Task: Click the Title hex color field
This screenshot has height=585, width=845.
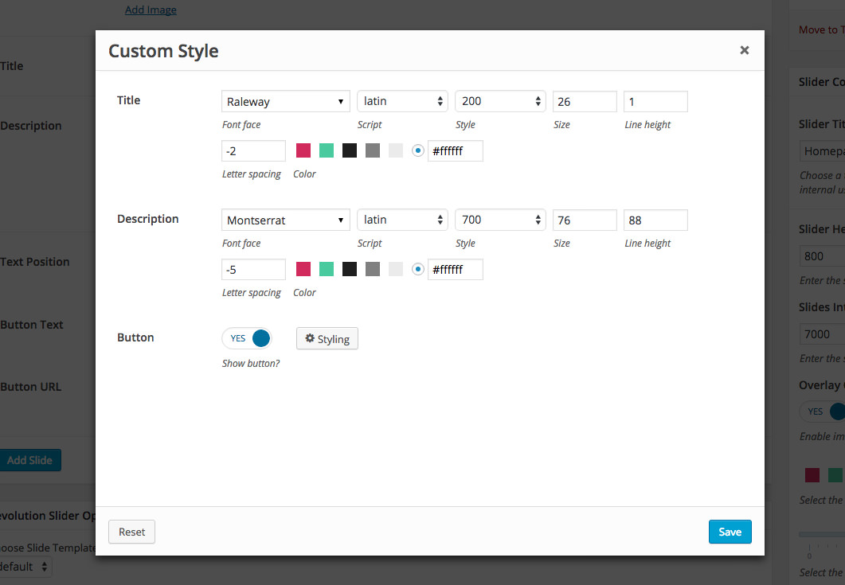Action: [456, 151]
